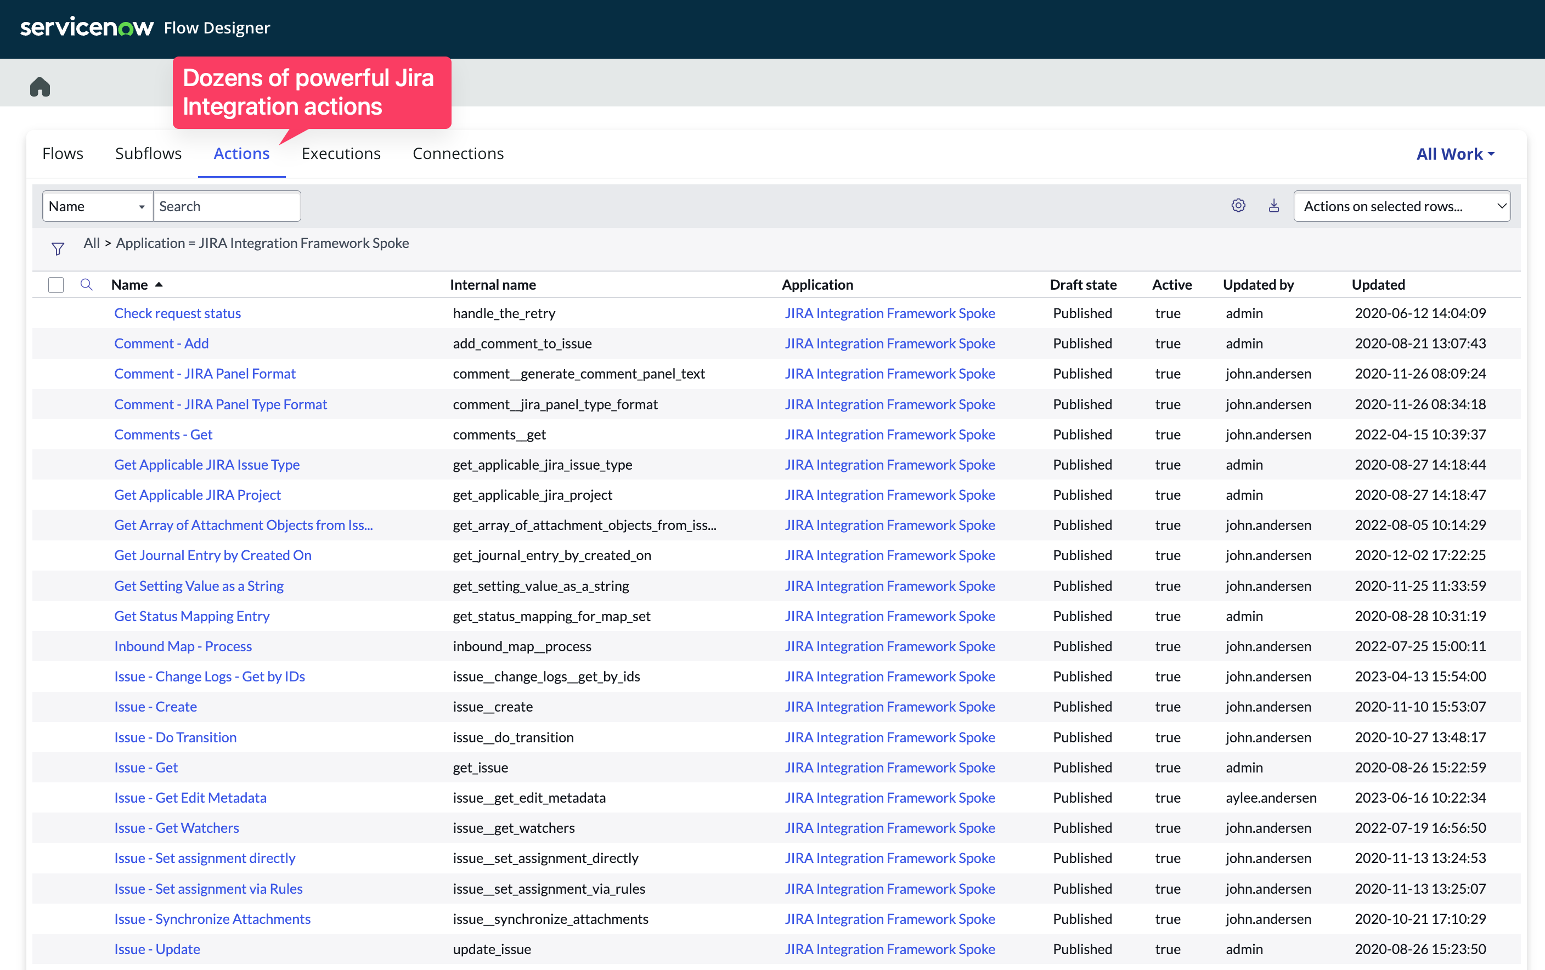Image resolution: width=1545 pixels, height=970 pixels.
Task: Click Name column sort arrow
Action: (x=159, y=284)
